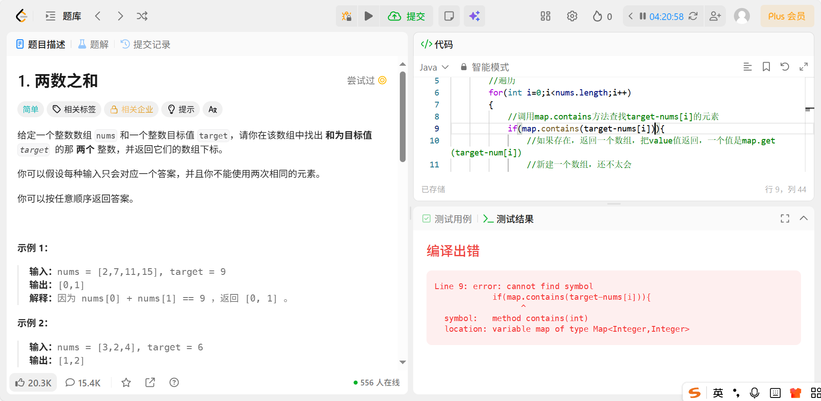The width and height of the screenshot is (821, 401).
Task: Favorite the problem star icon
Action: pyautogui.click(x=126, y=382)
